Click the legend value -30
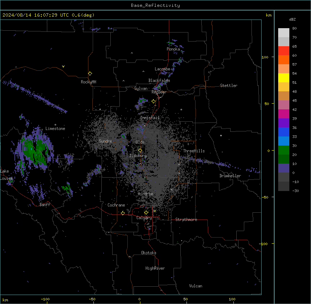 point(295,191)
